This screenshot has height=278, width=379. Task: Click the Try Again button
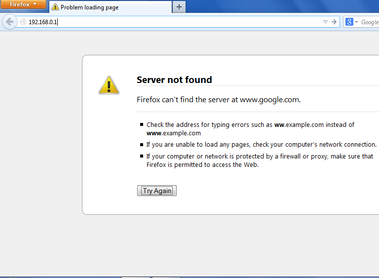157,191
